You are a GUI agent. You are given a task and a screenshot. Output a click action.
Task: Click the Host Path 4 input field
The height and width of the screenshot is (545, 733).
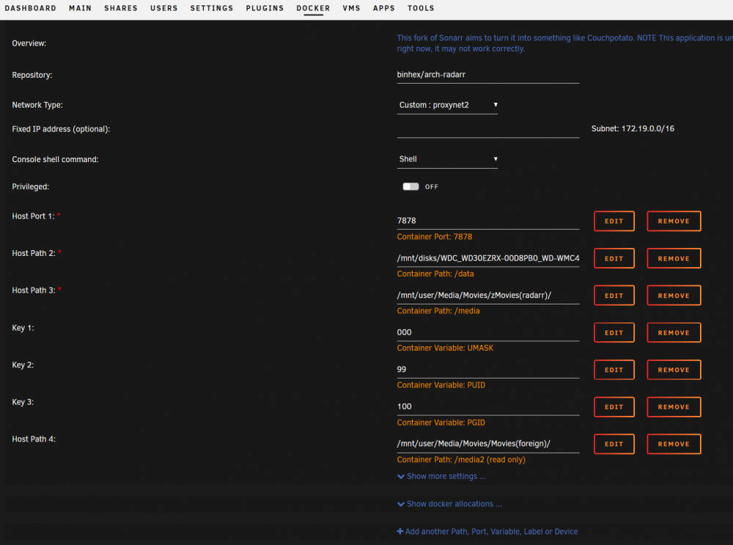(488, 444)
